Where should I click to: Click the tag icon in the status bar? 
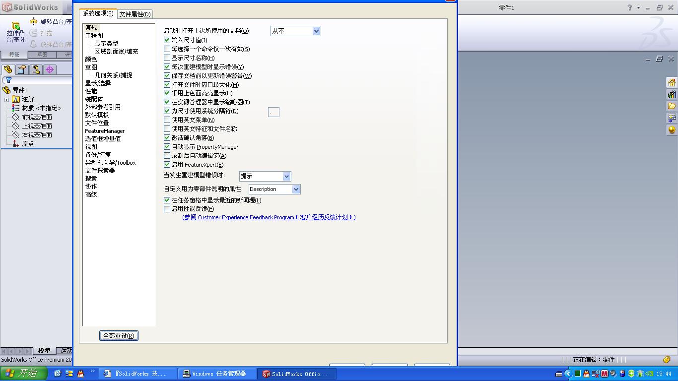pos(667,359)
